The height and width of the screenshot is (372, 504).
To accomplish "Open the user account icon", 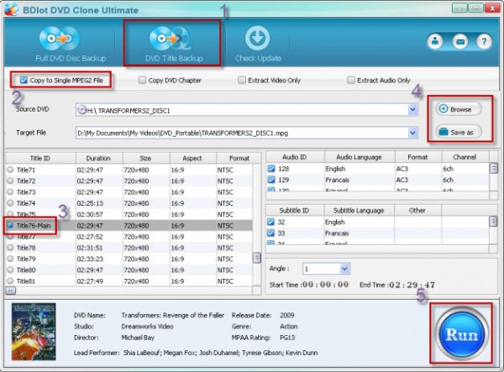I will click(x=435, y=41).
